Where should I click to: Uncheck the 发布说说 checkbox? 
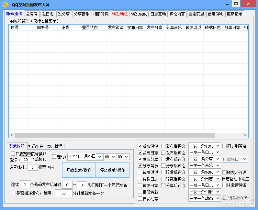pyautogui.click(x=140, y=146)
